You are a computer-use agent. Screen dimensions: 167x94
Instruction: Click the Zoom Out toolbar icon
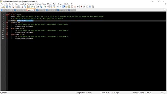pyautogui.click(x=47, y=7)
